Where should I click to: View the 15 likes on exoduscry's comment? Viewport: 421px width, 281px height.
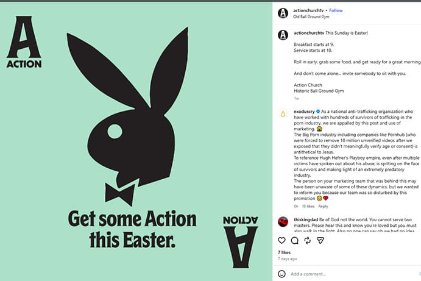(308, 206)
